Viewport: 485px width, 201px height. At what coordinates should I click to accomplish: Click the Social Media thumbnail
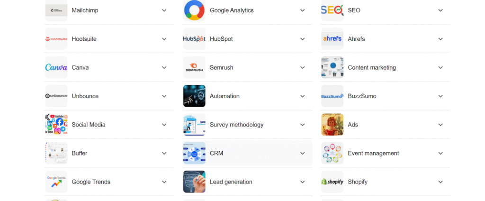tap(56, 125)
